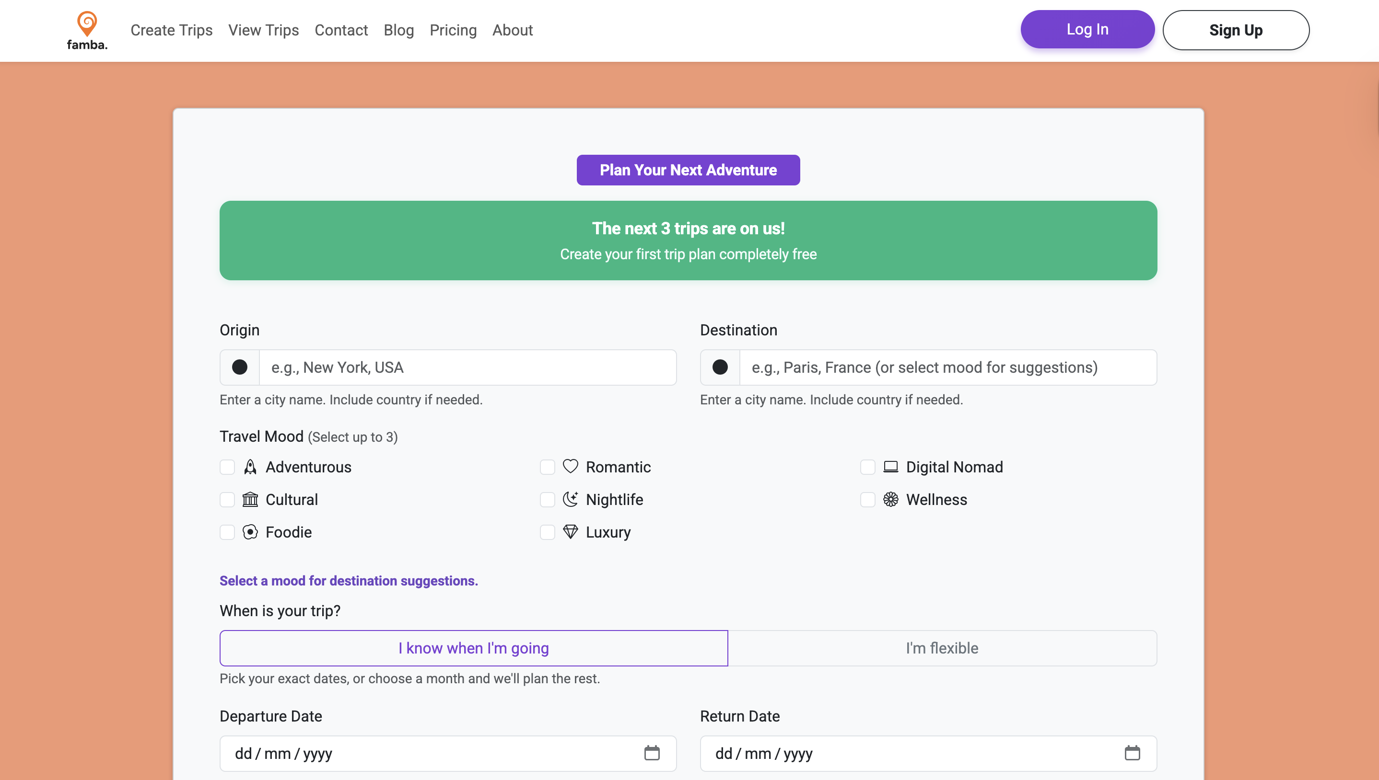
Task: Click the Romantic heart icon
Action: click(570, 467)
